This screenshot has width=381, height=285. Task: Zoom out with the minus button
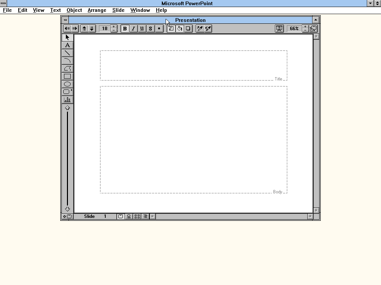(305, 30)
